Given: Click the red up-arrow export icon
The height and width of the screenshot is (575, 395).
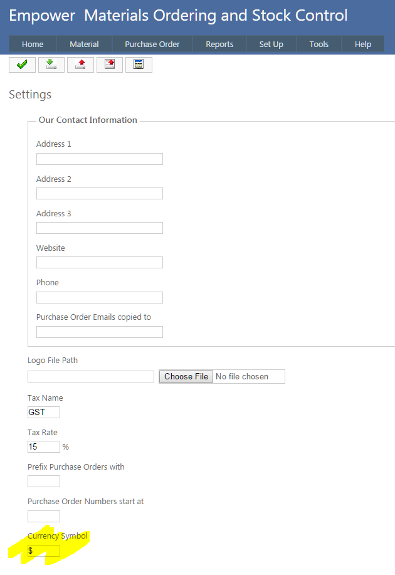Looking at the screenshot, I should [x=80, y=65].
